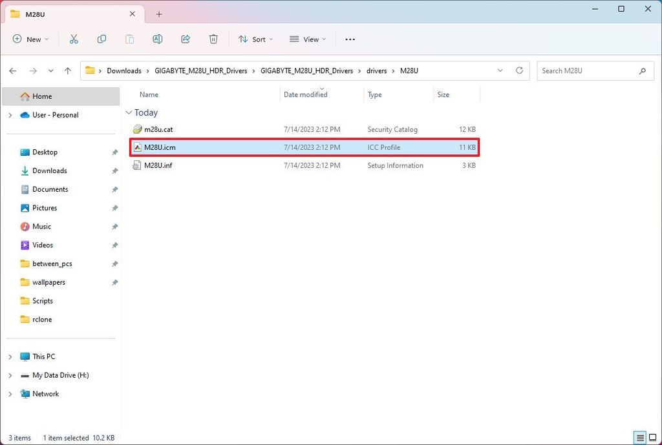Screen dimensions: 662x445
Task: Collapse the Today group
Action: coord(129,112)
